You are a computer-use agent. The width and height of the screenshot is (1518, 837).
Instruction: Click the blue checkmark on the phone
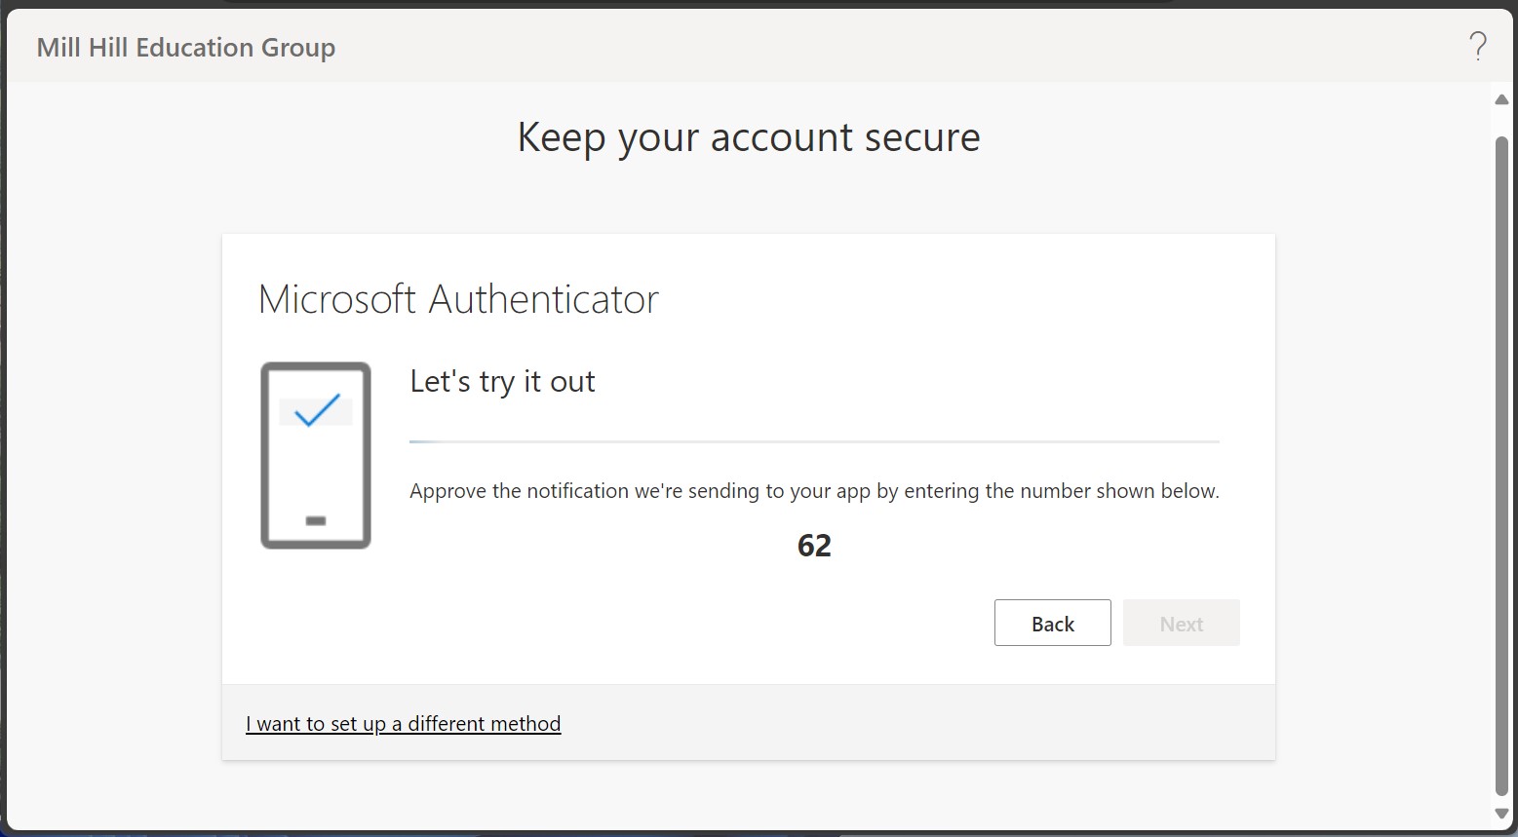click(317, 410)
